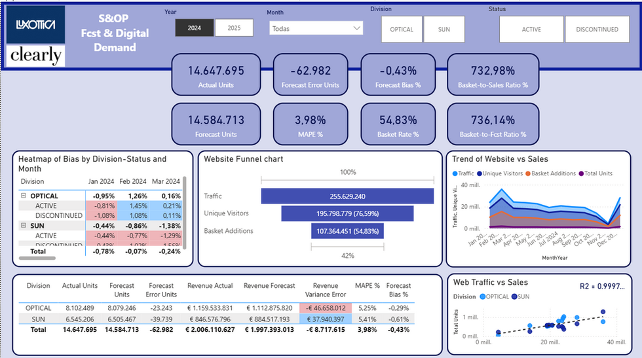Click the Unique Visitors legend marker
Screen dimensions: 642x358
click(480, 173)
